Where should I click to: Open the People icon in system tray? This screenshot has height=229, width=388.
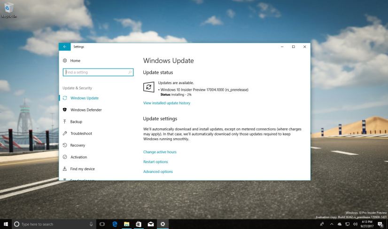[x=322, y=224]
